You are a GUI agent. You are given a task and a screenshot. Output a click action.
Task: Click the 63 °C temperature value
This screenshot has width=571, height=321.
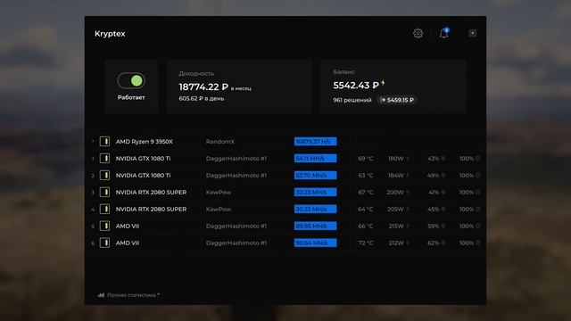(366, 176)
